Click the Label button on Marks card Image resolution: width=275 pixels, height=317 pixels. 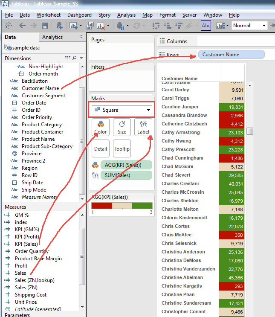(143, 127)
